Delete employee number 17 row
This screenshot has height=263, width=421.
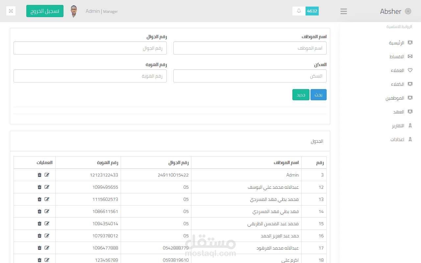click(x=39, y=248)
